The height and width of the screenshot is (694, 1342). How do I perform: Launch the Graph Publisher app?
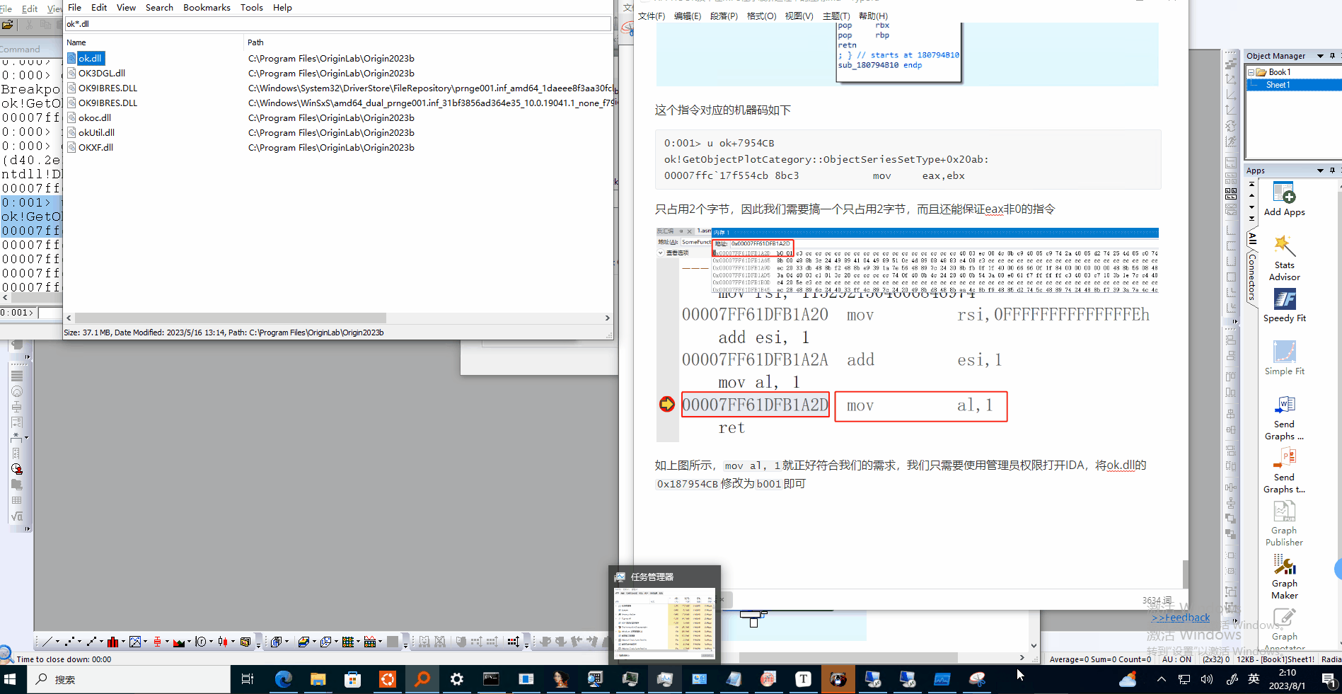(1284, 524)
